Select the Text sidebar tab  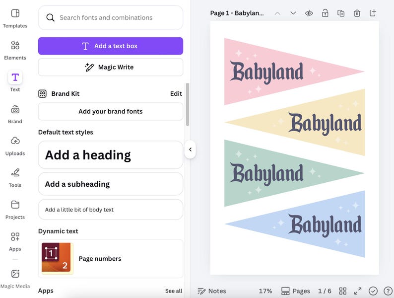(x=15, y=82)
